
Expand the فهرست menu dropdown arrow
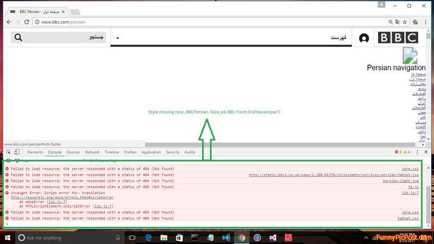tap(118, 38)
